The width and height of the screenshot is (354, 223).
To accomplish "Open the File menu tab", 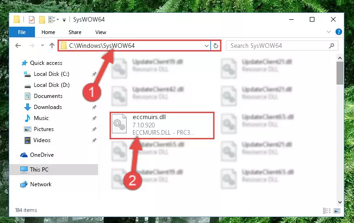I will [22, 32].
